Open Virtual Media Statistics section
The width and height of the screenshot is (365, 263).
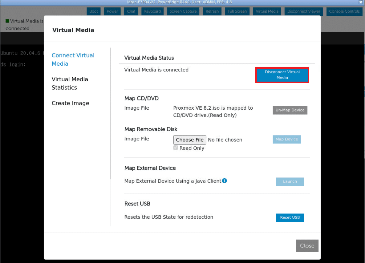pos(70,83)
